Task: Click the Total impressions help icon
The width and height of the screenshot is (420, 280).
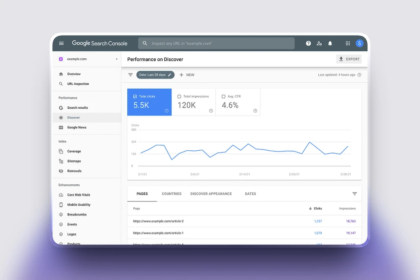Action: [211, 111]
